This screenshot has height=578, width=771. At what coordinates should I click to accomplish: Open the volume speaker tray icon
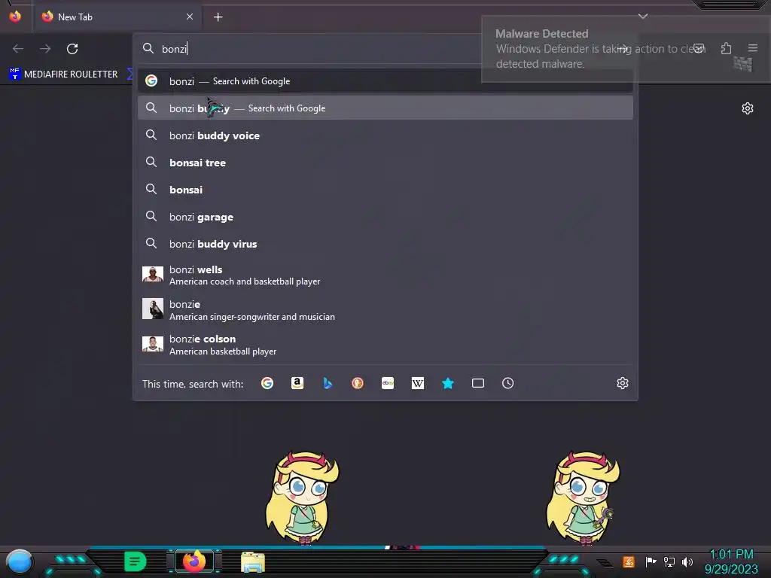(687, 561)
